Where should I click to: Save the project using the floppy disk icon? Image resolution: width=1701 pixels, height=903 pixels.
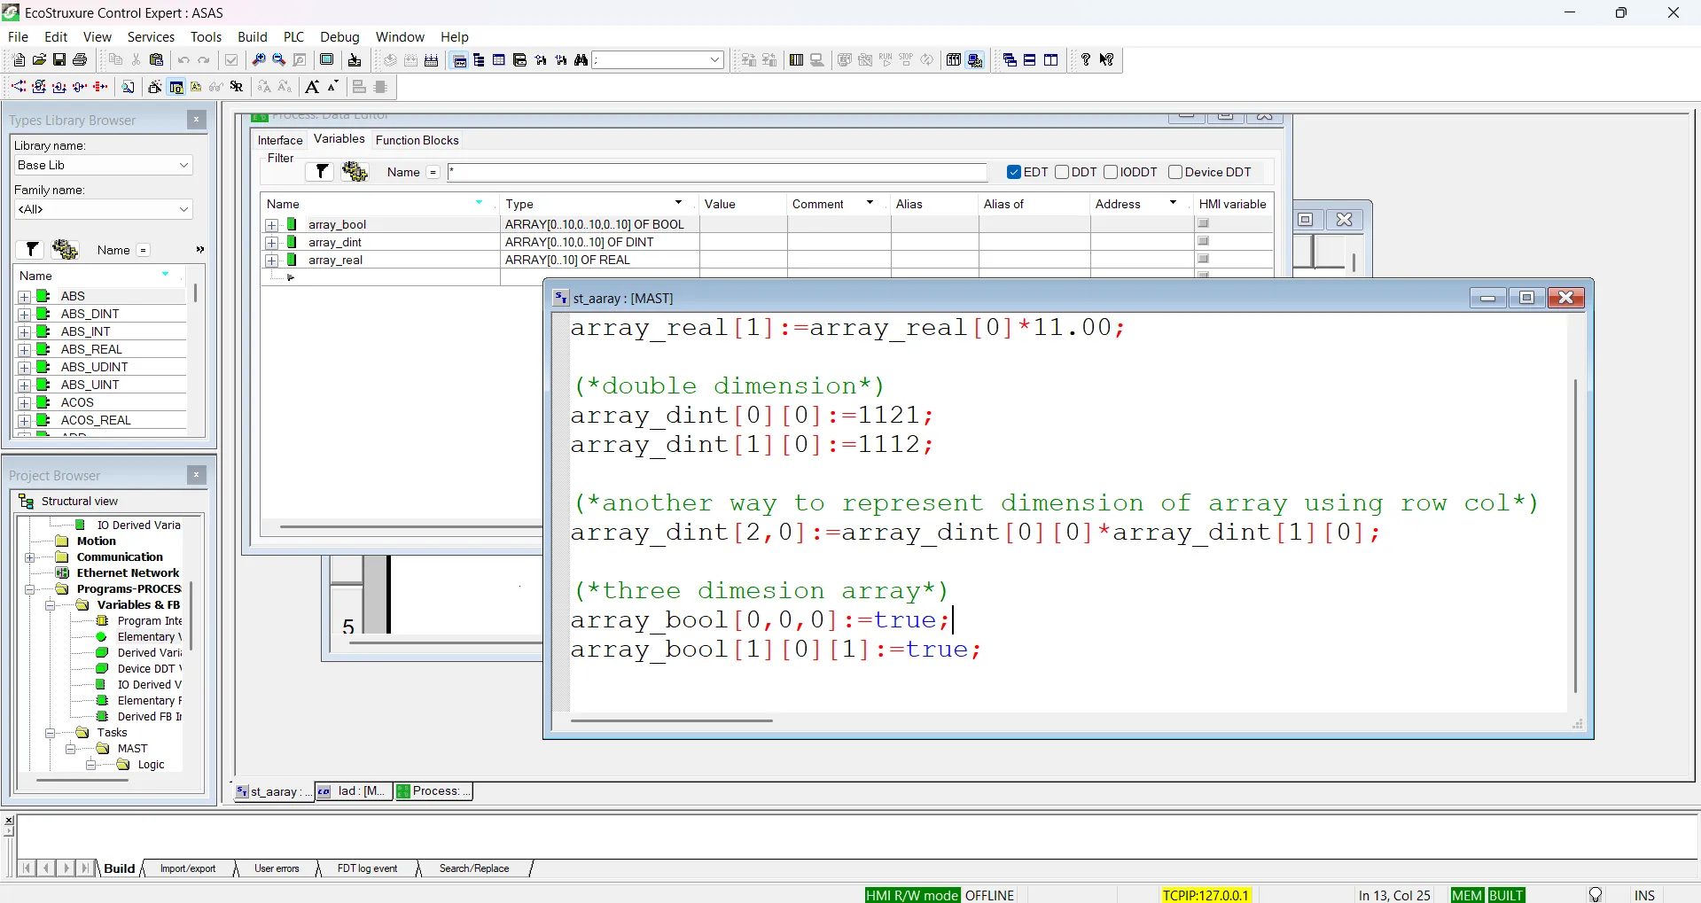click(x=59, y=60)
